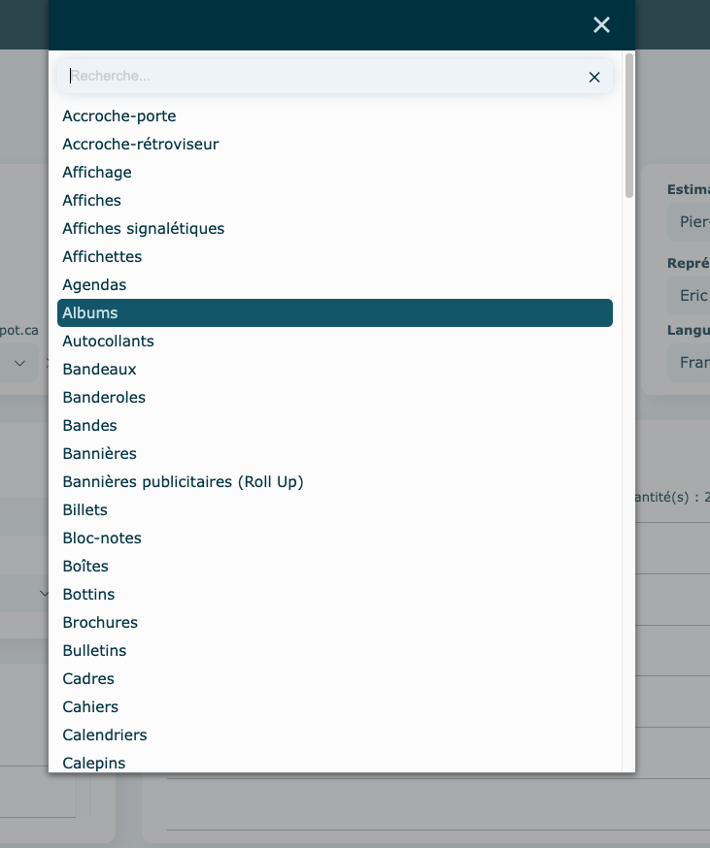Select Accroche-porte from the list
Screen dimensions: 710x848
[119, 116]
